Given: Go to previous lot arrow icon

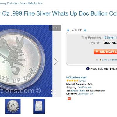Looking at the screenshot, I should coord(68,30).
